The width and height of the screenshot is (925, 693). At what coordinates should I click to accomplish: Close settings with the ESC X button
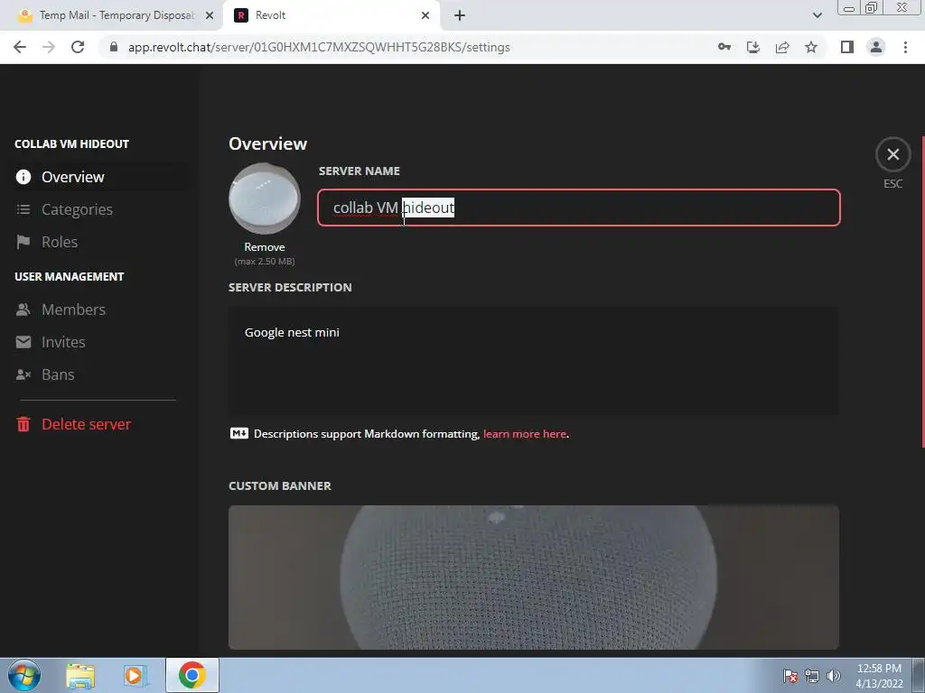pos(893,154)
